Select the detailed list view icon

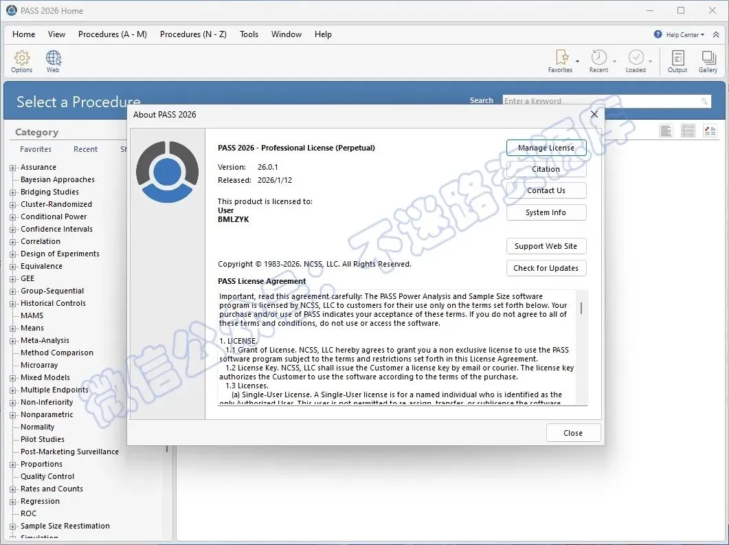point(688,131)
